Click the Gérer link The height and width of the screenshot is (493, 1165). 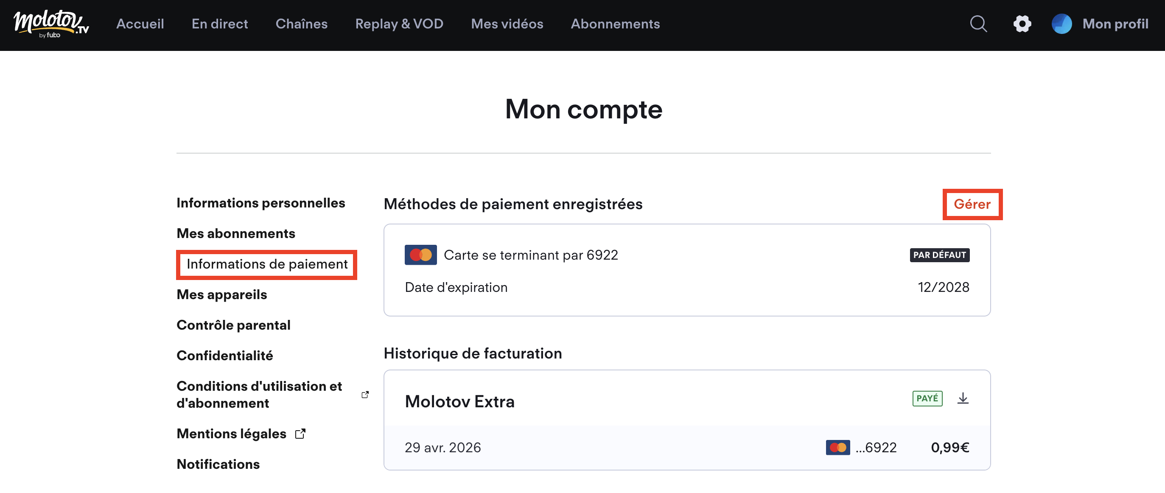(x=972, y=204)
